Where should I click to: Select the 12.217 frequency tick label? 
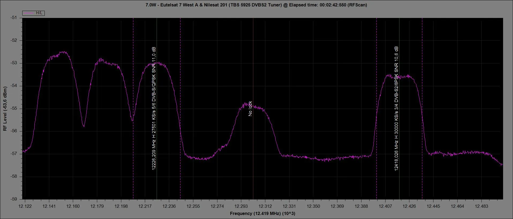[145, 206]
